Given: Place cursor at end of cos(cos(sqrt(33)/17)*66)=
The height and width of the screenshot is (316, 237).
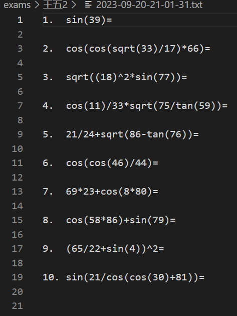Looking at the screenshot, I should point(210,49).
